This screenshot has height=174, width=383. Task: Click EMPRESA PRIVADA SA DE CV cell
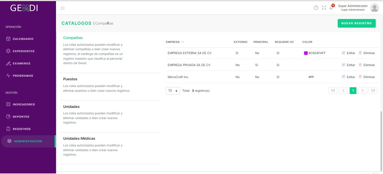tap(189, 65)
